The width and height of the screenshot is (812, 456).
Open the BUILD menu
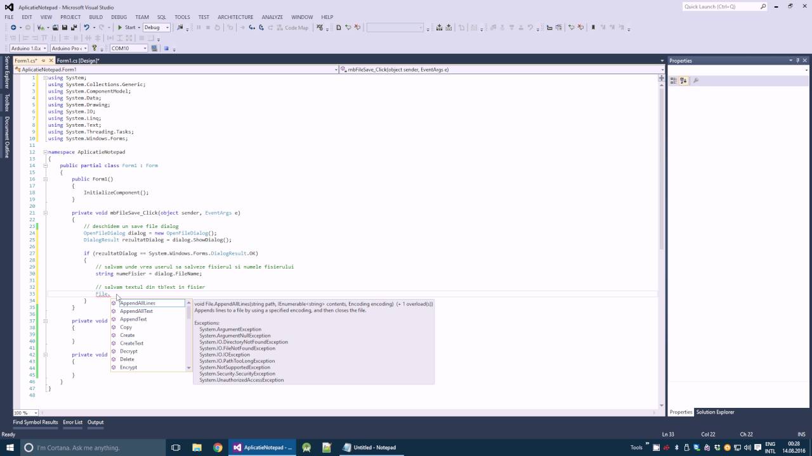pos(96,17)
